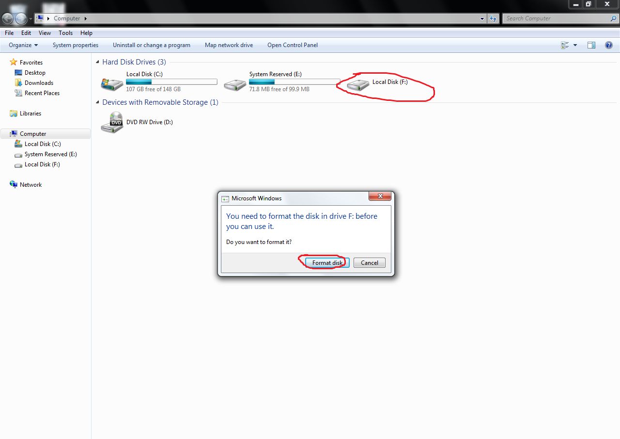Open the Edit menu
Viewport: 620px width, 439px height.
click(x=26, y=33)
